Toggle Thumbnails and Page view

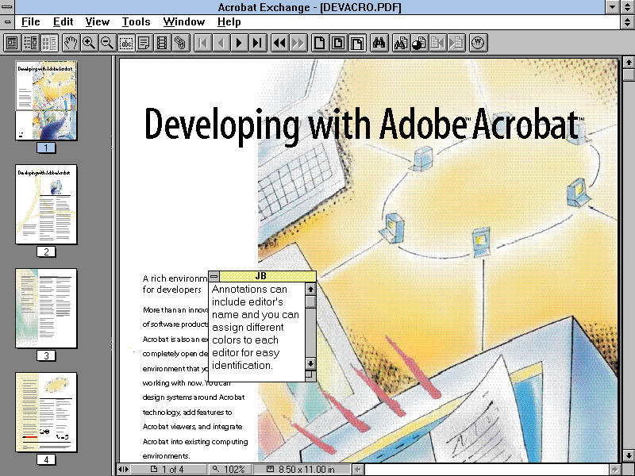48,43
